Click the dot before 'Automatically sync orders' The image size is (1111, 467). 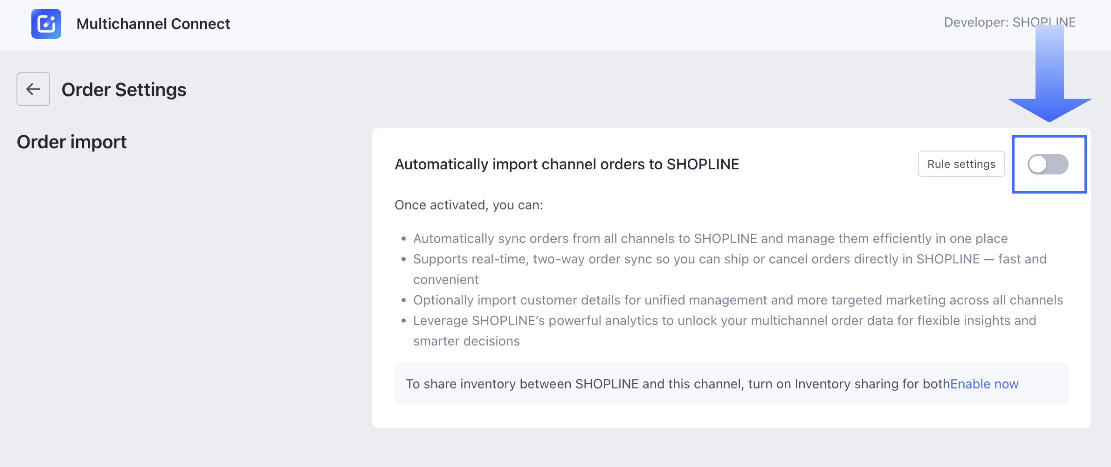coord(404,239)
